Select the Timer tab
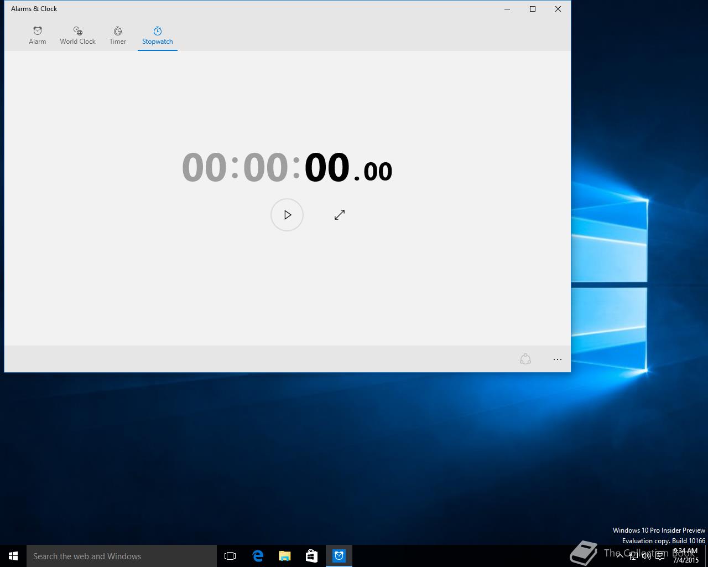Viewport: 708px width, 567px height. point(118,35)
